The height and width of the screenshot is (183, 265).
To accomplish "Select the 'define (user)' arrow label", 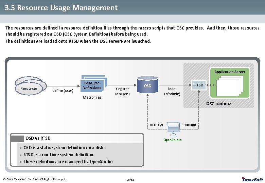I will point(63,91).
